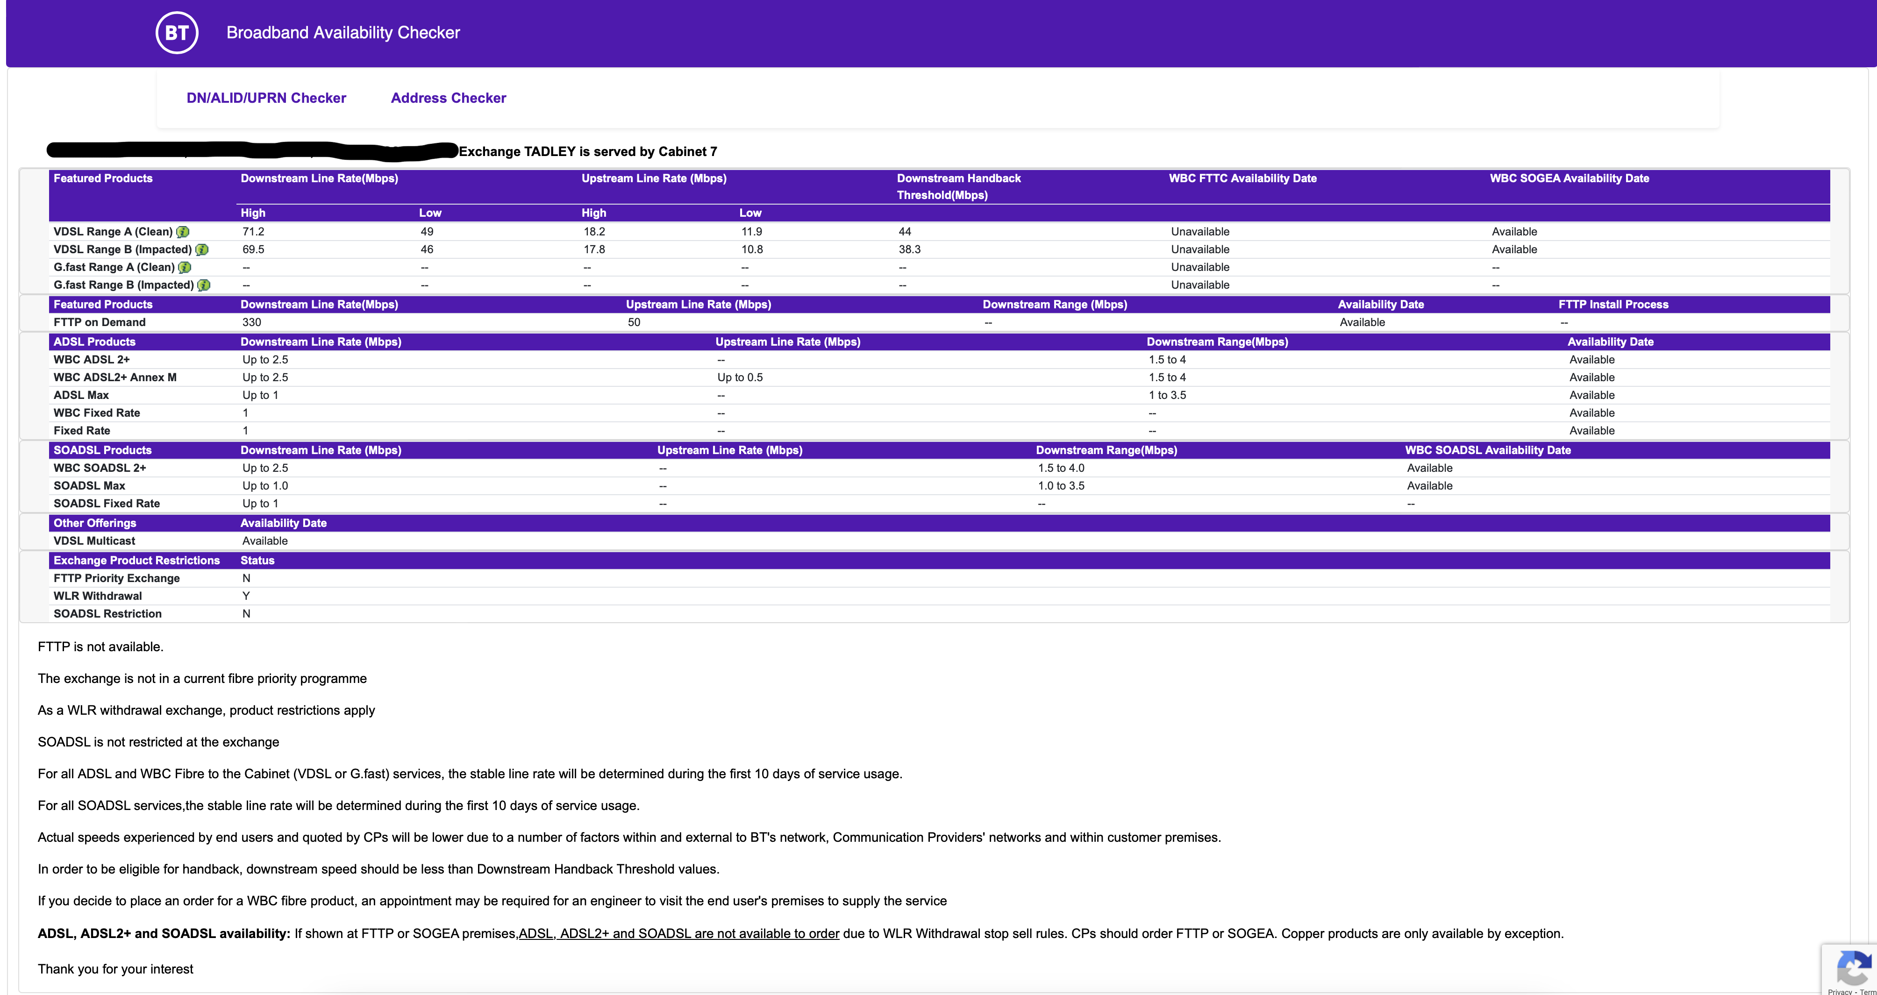Click info icon beside G.fast Range B (Impacted)

(x=204, y=285)
